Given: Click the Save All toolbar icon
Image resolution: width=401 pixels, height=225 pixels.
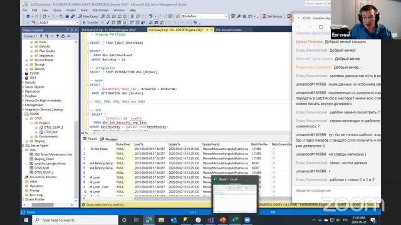Looking at the screenshot, I should pyautogui.click(x=73, y=16).
